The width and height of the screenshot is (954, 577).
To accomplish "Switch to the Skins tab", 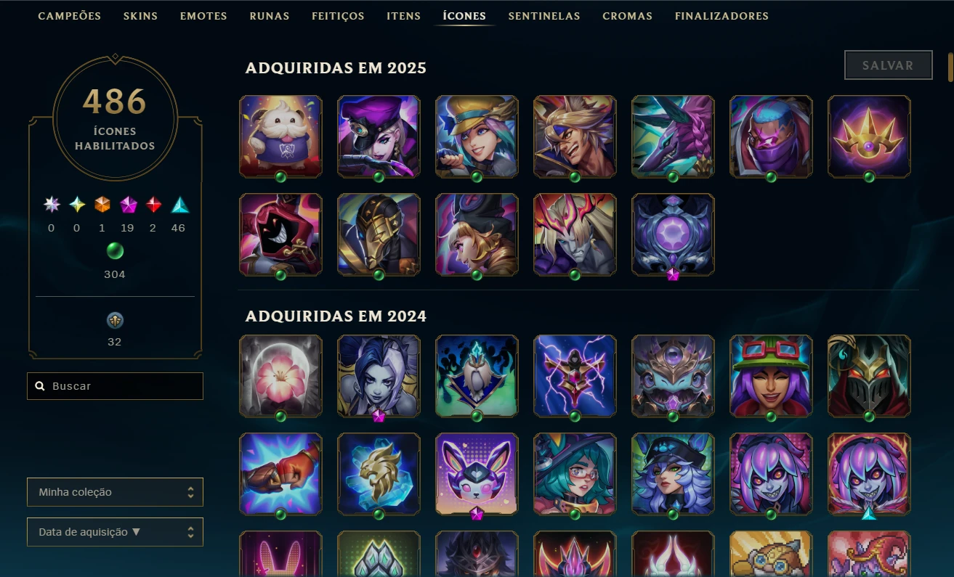I will pyautogui.click(x=140, y=16).
